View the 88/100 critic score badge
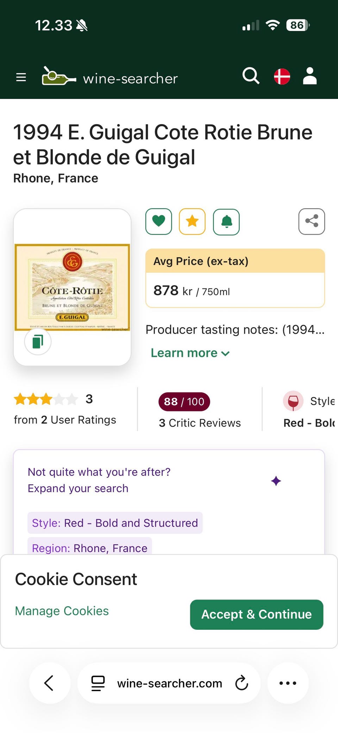The height and width of the screenshot is (733, 338). [x=184, y=402]
